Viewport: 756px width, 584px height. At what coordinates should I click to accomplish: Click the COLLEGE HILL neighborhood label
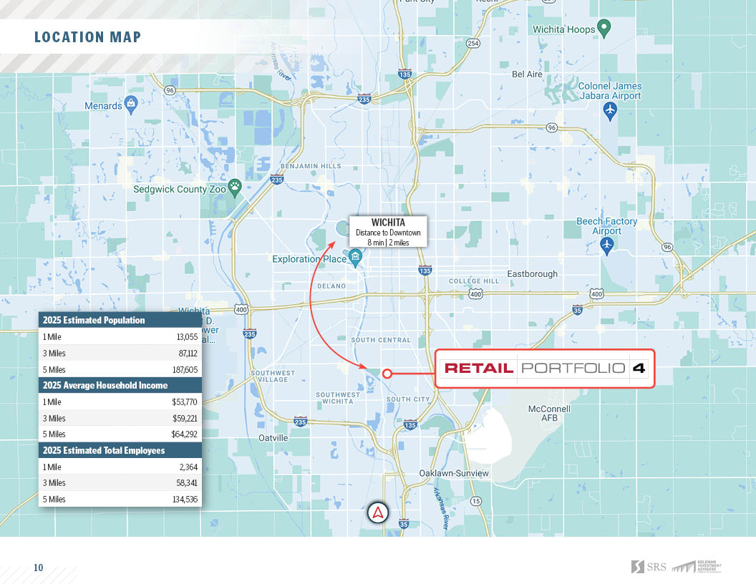coord(474,281)
